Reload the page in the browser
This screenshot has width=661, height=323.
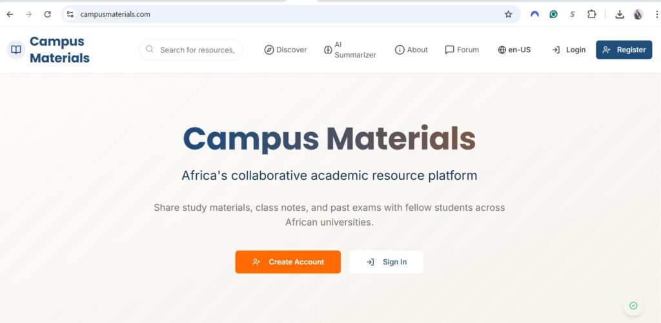pos(47,14)
